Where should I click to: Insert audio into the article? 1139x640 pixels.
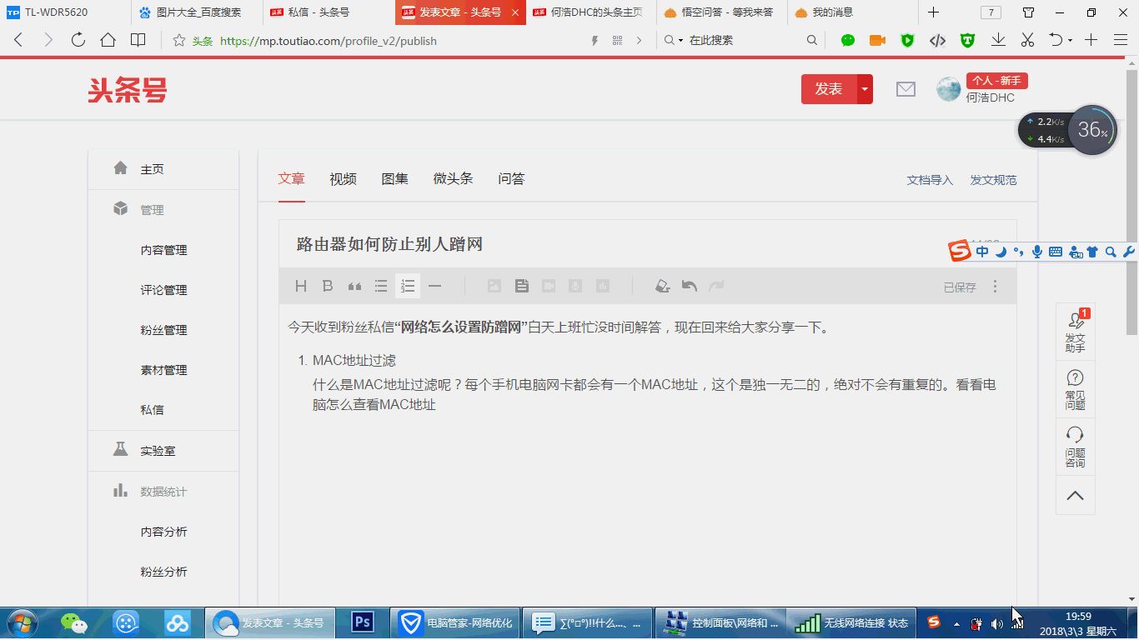pyautogui.click(x=575, y=286)
